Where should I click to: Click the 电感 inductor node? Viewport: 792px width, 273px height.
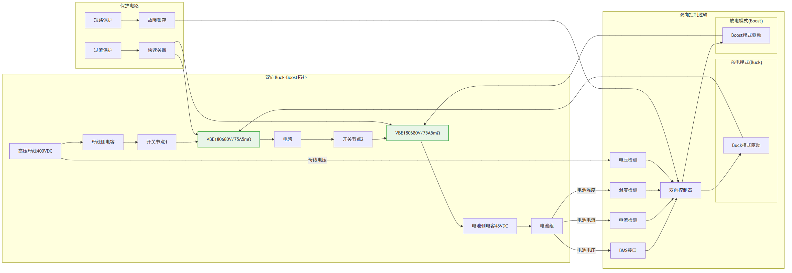pyautogui.click(x=288, y=139)
